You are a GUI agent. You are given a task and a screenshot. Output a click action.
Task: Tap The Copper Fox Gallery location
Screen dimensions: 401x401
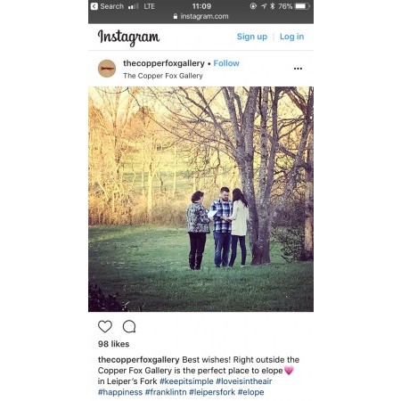coord(163,76)
